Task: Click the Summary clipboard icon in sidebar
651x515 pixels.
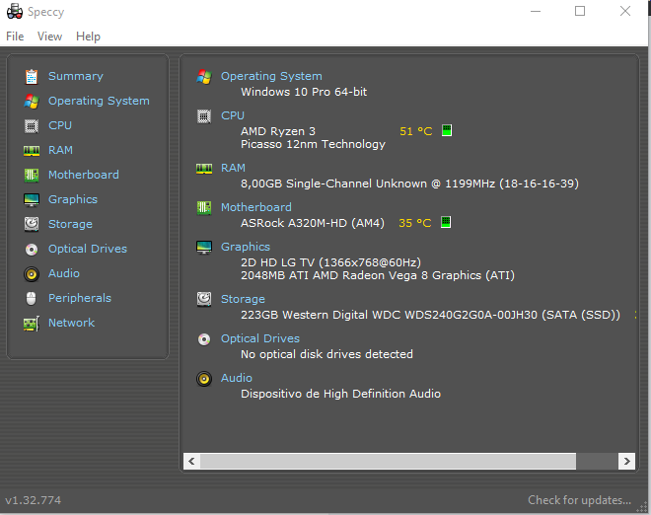Action: pos(32,76)
